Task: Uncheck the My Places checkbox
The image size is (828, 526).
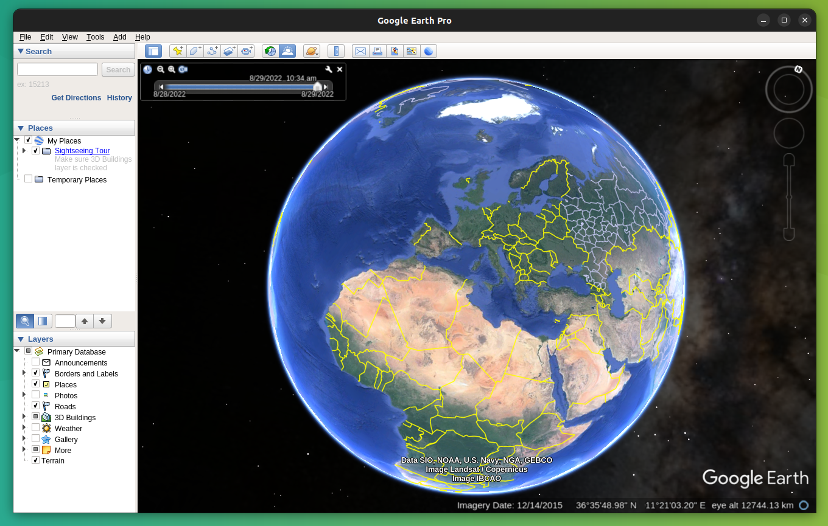Action: tap(28, 140)
